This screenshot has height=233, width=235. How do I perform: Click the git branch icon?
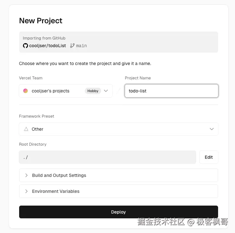[72, 46]
